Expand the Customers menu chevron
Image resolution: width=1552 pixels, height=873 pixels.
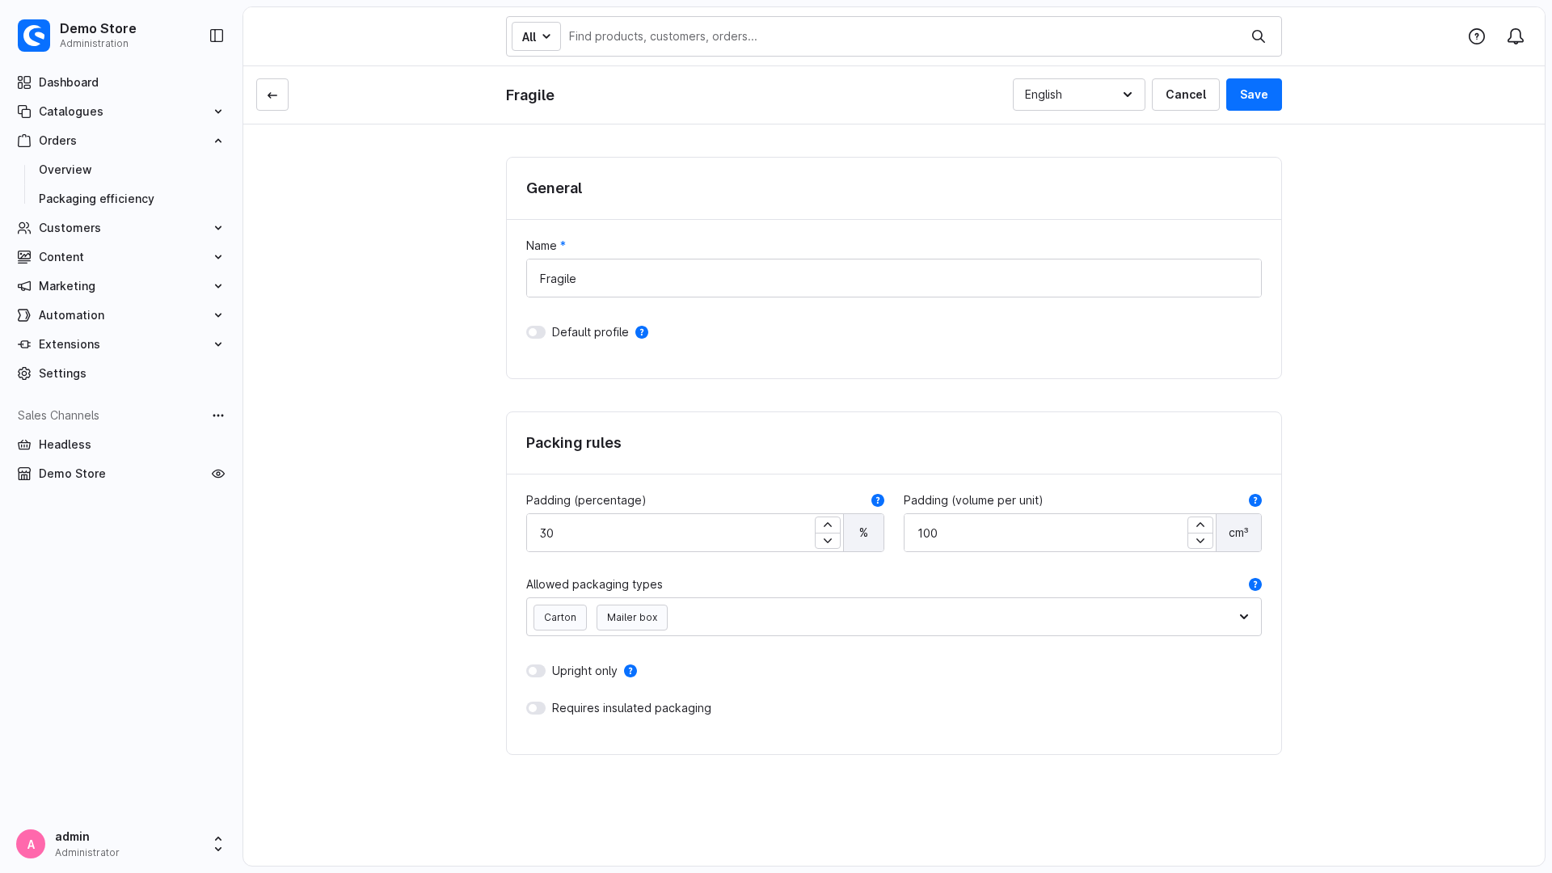click(x=218, y=228)
